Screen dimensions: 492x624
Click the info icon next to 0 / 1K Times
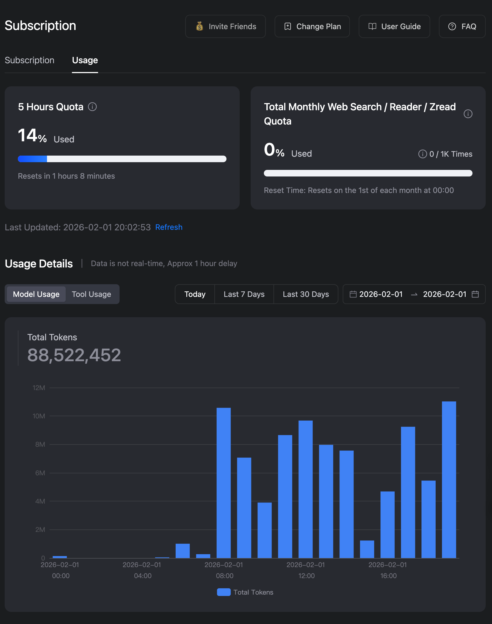click(422, 154)
